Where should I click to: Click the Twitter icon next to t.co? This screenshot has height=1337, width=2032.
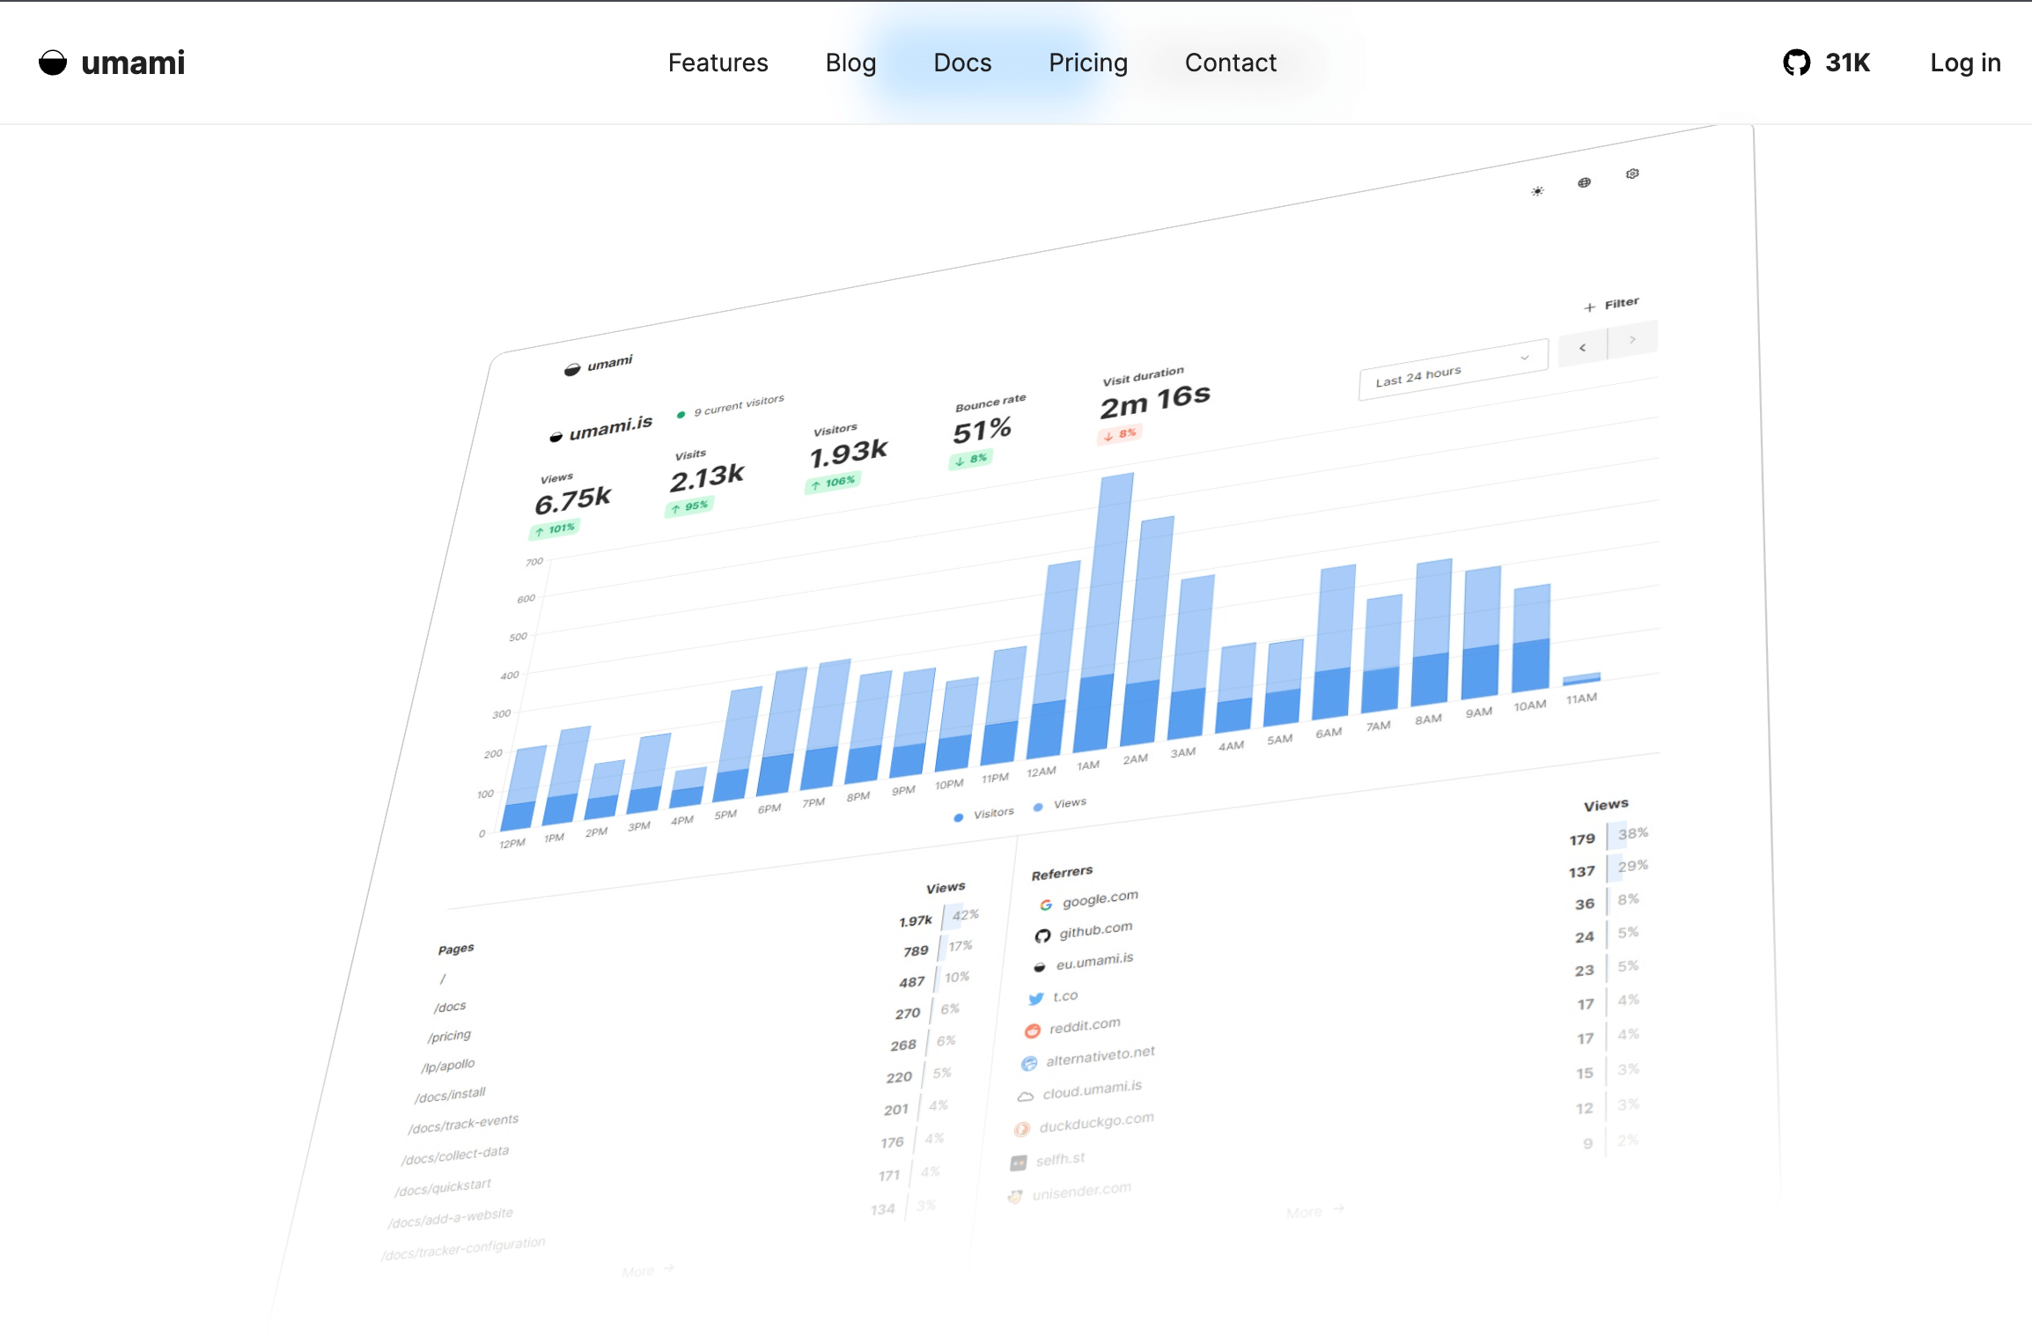tap(1036, 996)
